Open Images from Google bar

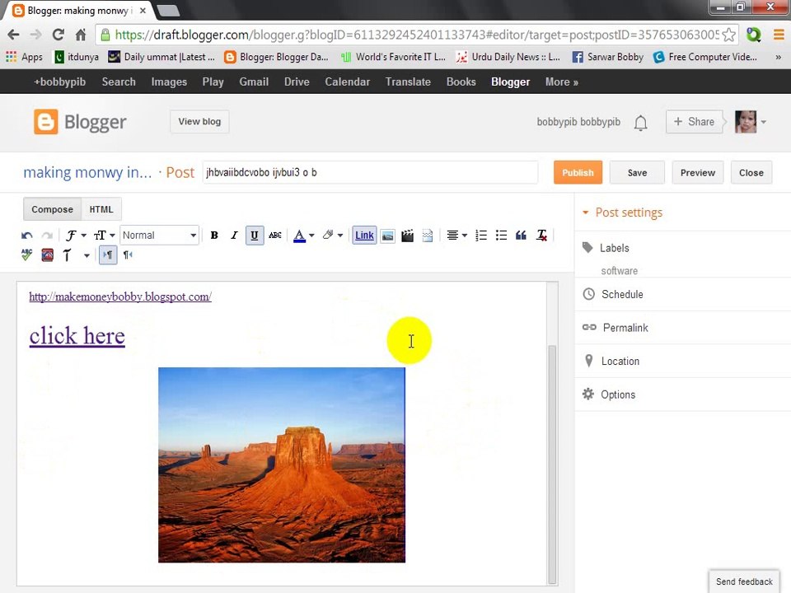point(169,82)
